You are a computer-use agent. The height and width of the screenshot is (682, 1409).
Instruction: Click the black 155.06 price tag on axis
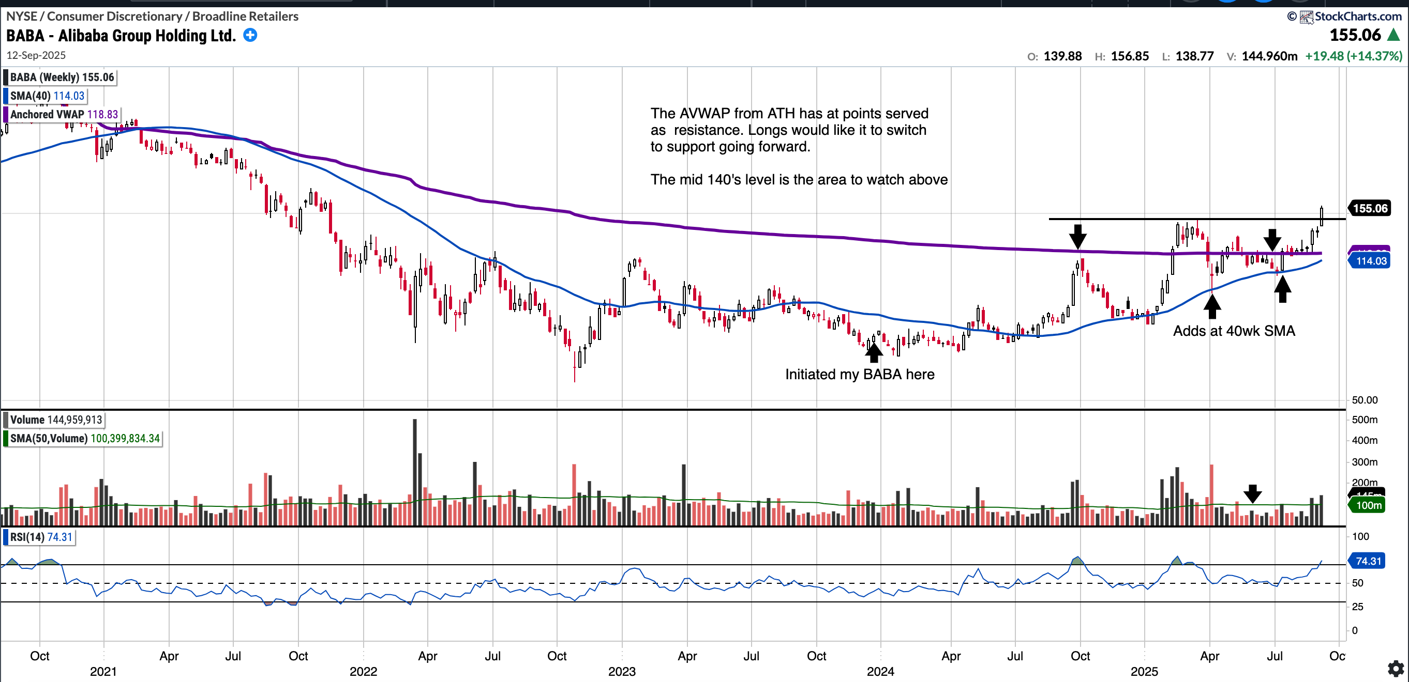1370,208
